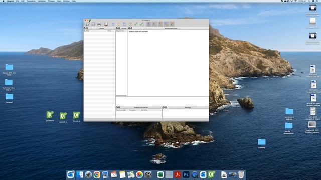Float the Sources and Forms panel

[131, 28]
